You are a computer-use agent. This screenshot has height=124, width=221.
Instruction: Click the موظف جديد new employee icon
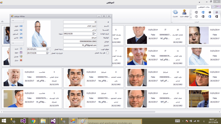184,12
